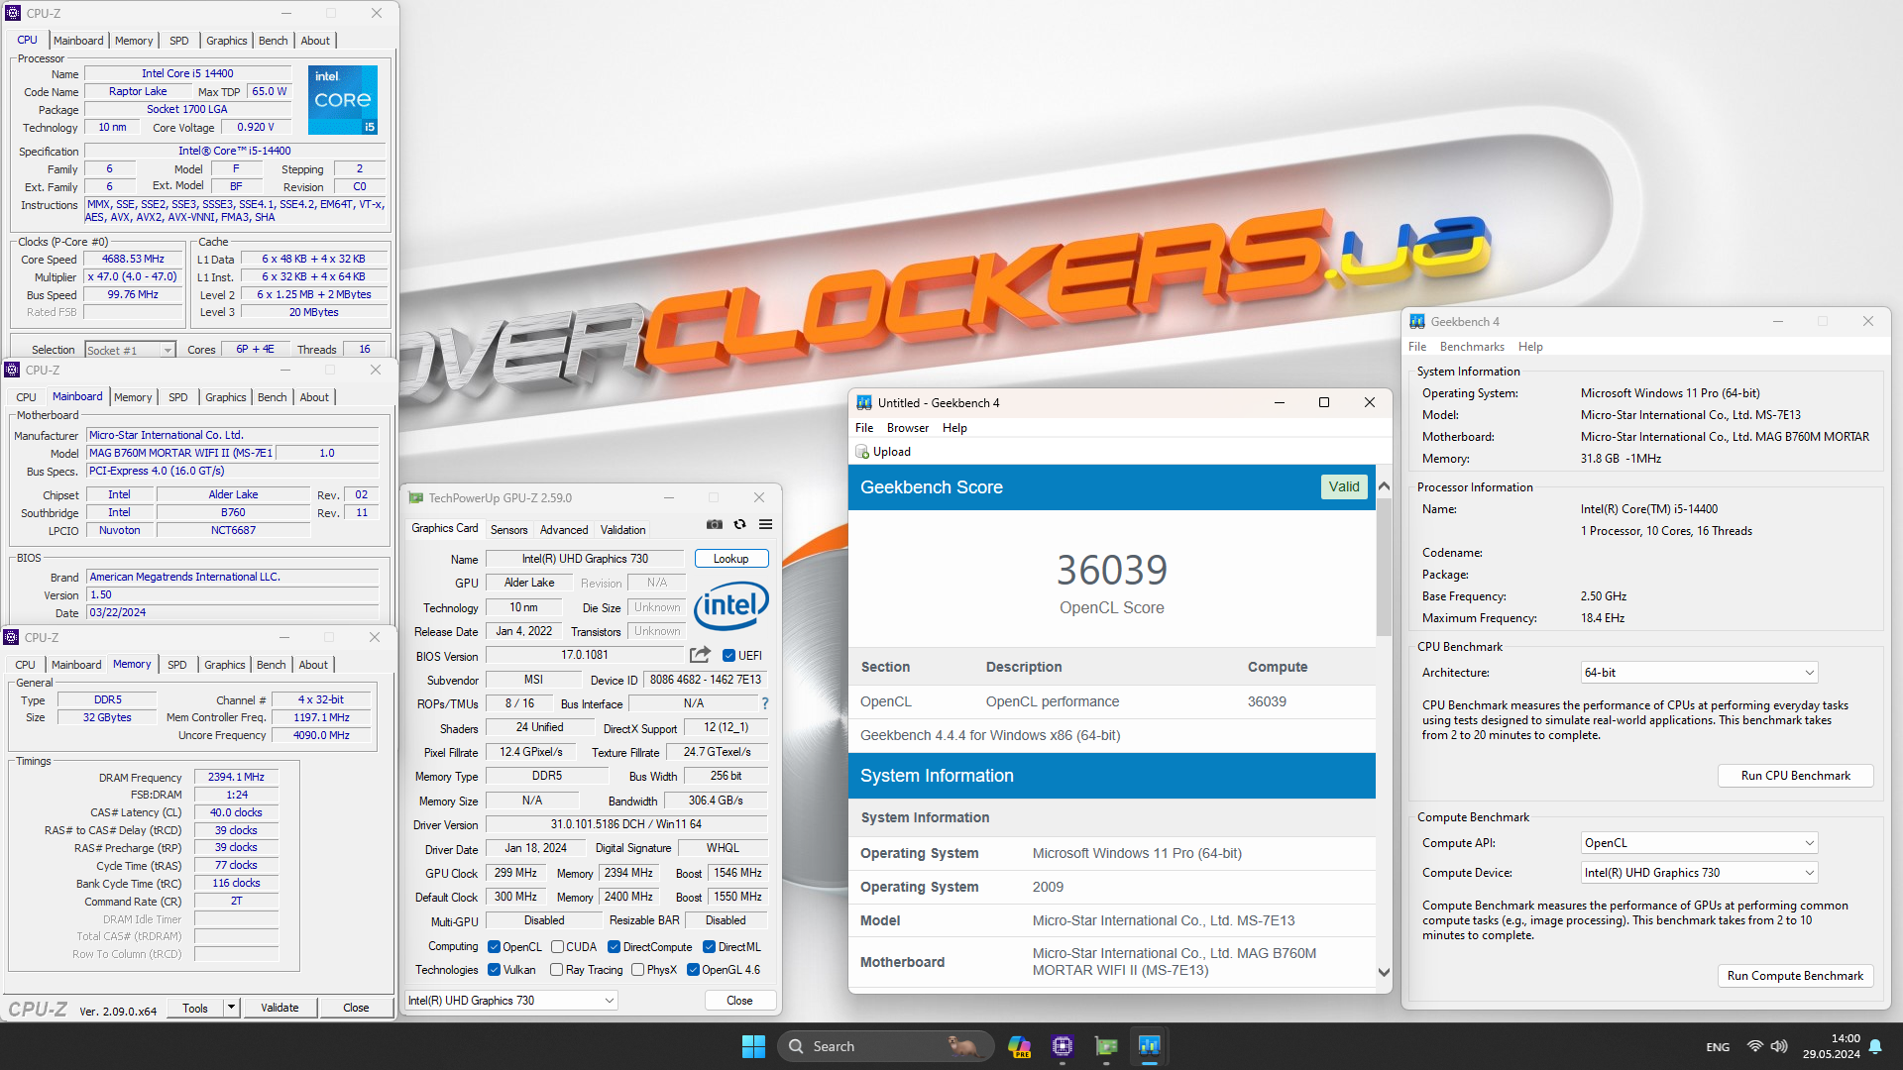1903x1070 pixels.
Task: Click the scrollbar down arrow in Geekbench results
Action: pos(1384,972)
